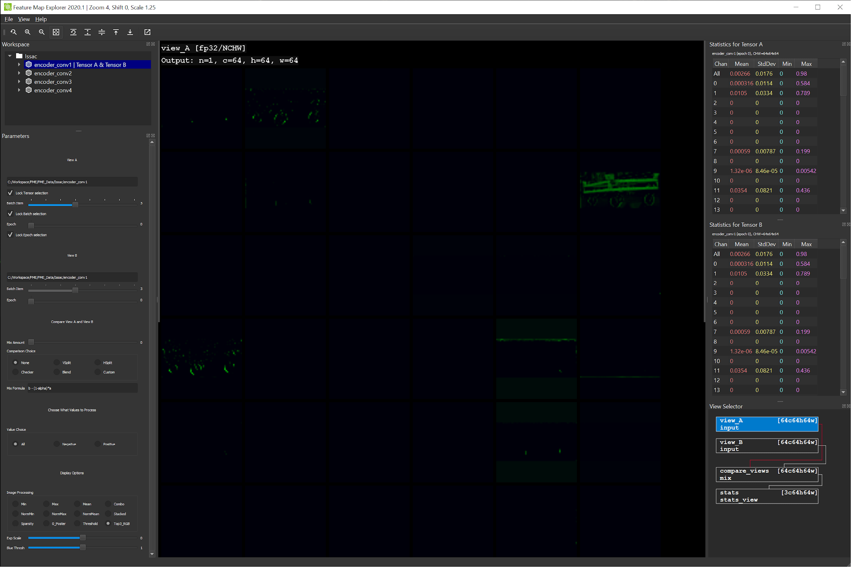This screenshot has height=569, width=851.
Task: Select the Blend comparison choice
Action: (57, 372)
